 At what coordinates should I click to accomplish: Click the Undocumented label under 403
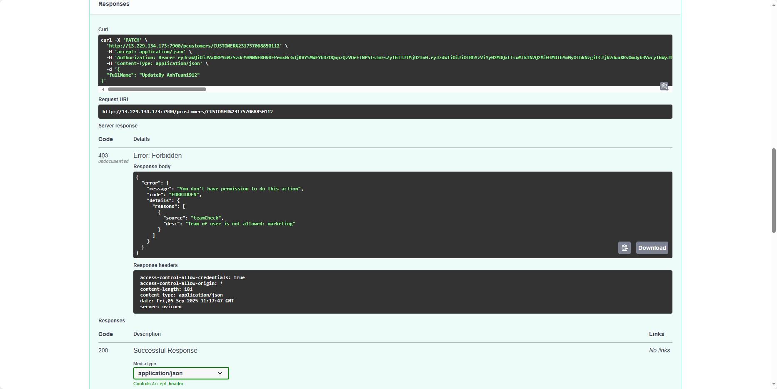113,162
